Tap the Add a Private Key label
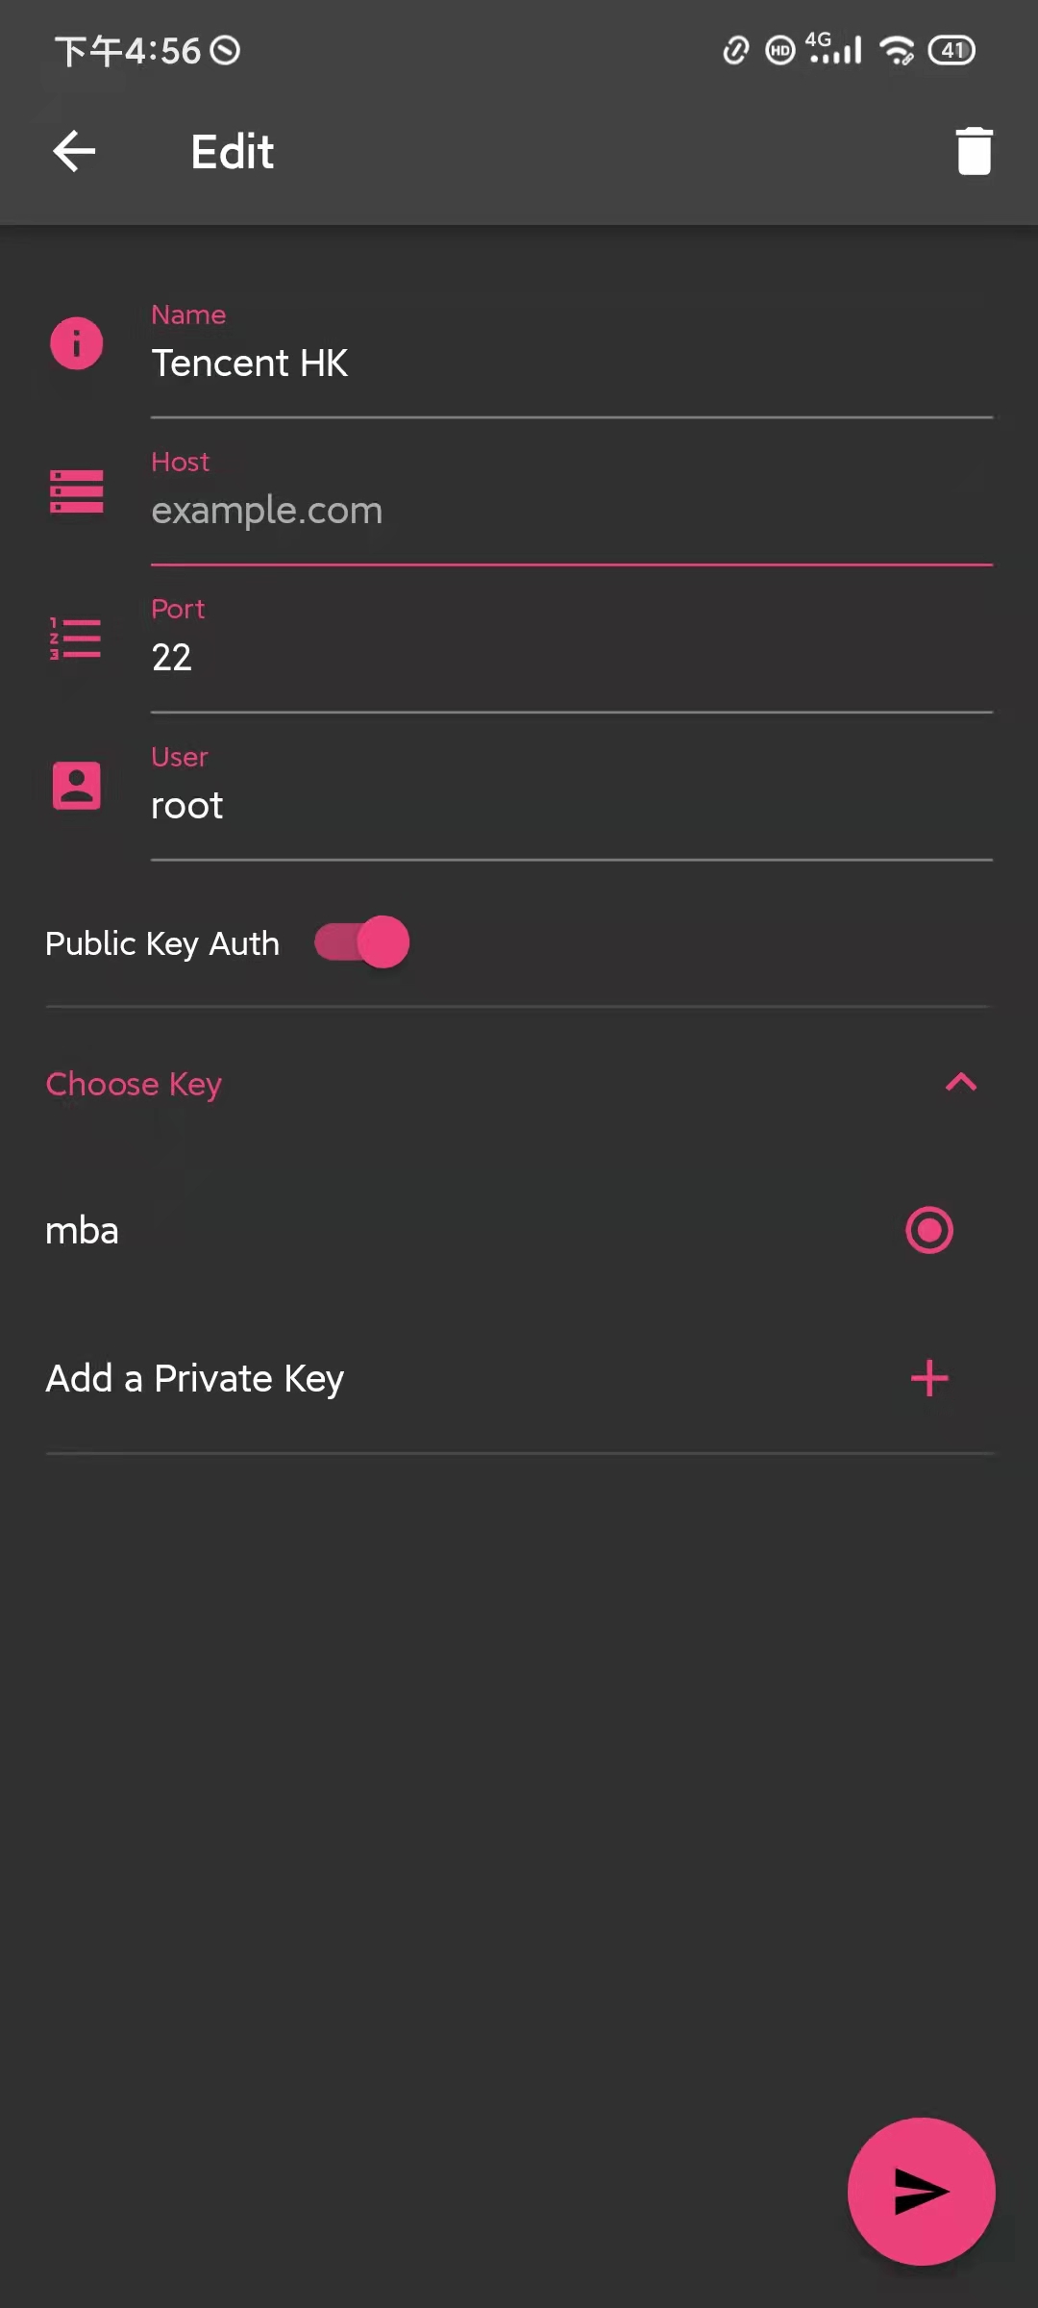1038x2308 pixels. tap(195, 1378)
